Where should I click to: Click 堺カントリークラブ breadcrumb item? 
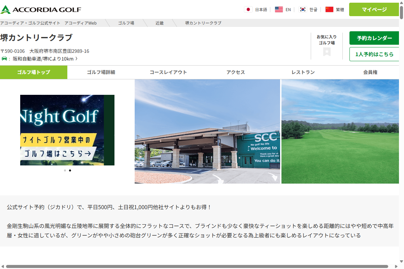pos(203,23)
